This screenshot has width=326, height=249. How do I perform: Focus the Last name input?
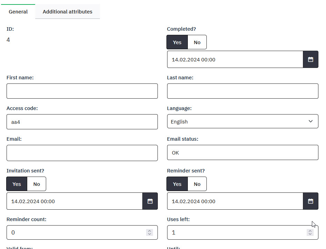(x=243, y=91)
